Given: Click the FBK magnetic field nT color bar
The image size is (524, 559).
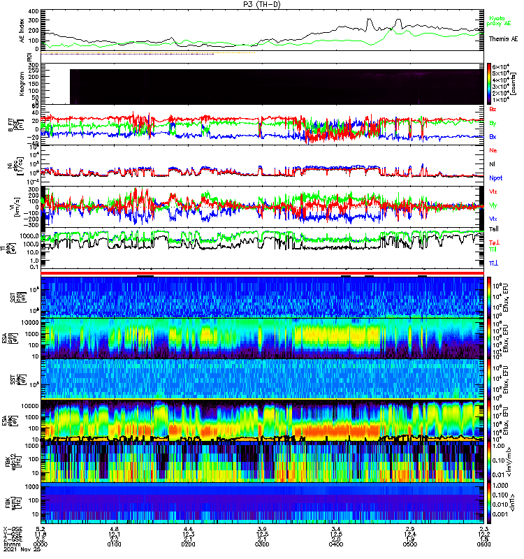Looking at the screenshot, I should (489, 503).
